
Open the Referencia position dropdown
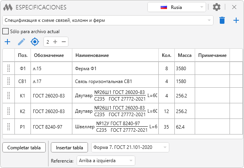click(105, 161)
